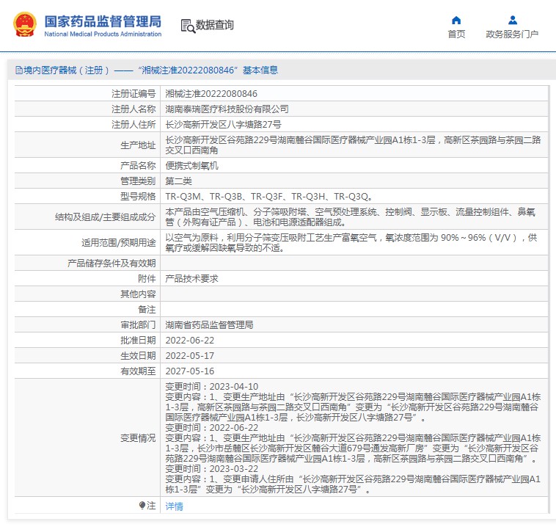
Task: Click the 生产地址 label
Action: 138,145
